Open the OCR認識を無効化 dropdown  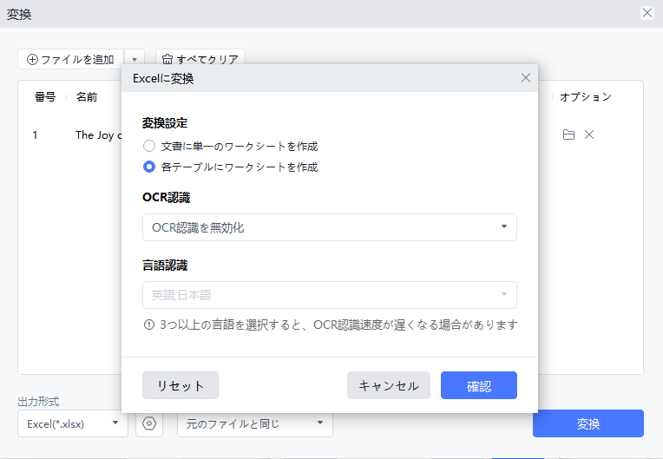point(330,227)
